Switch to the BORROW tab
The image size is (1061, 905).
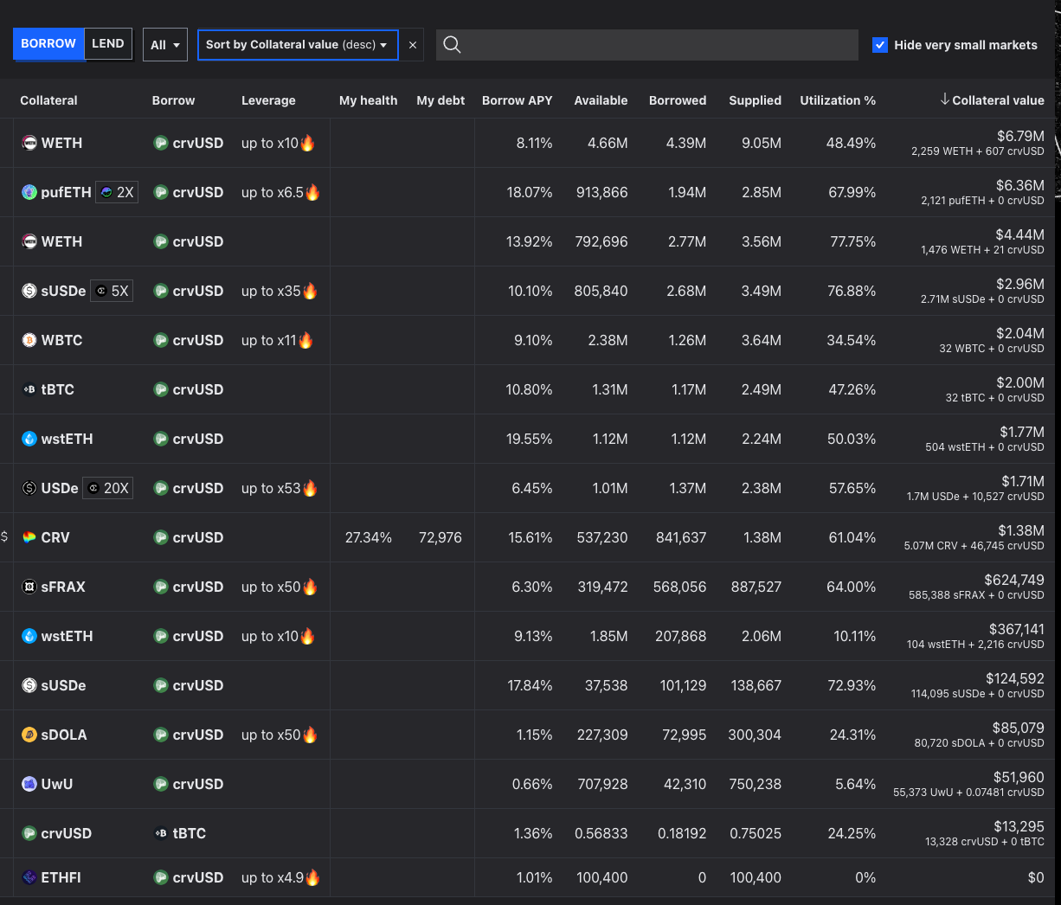click(x=48, y=44)
